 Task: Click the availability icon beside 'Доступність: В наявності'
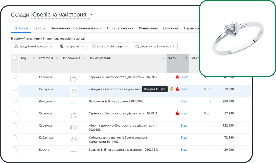pyautogui.click(x=137, y=46)
